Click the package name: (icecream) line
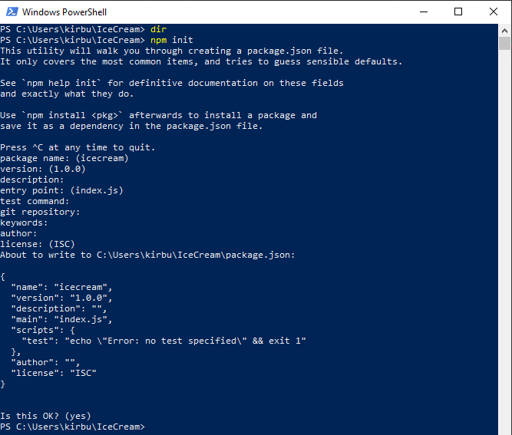This screenshot has width=512, height=435. 64,158
